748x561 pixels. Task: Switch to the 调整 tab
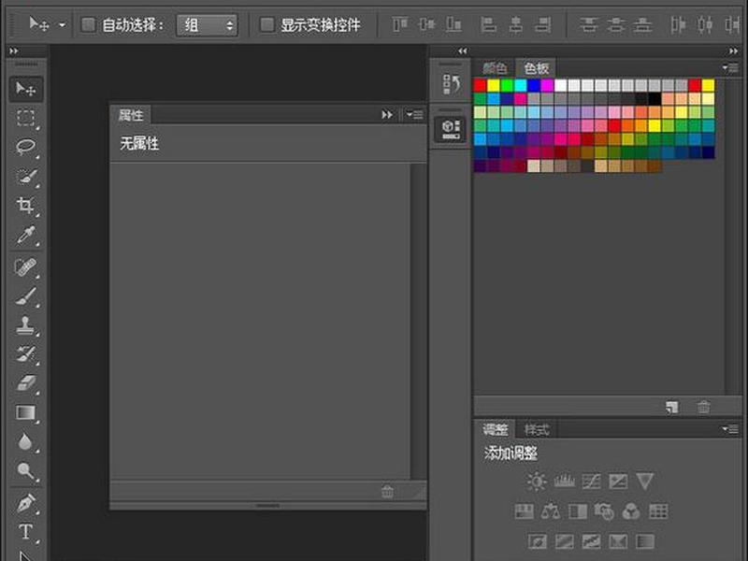click(x=495, y=430)
